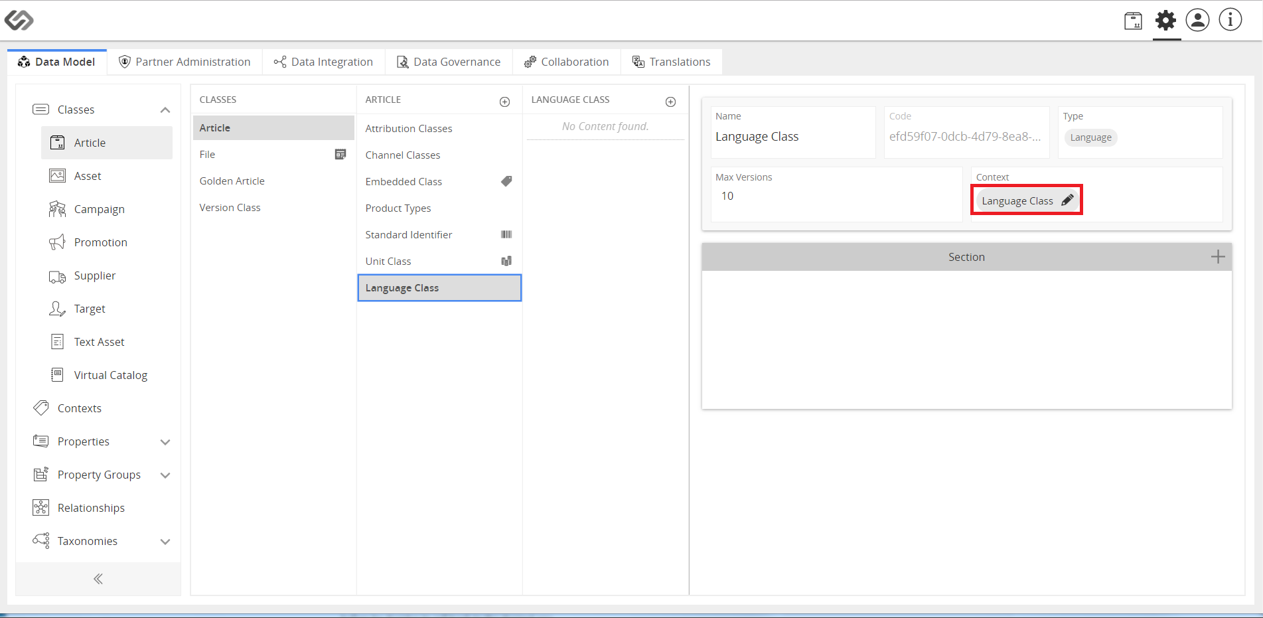Collapse the sidebar with double-arrow

pos(98,579)
